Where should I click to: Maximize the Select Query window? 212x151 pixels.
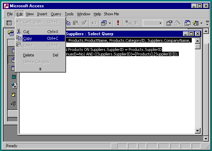tap(191, 34)
